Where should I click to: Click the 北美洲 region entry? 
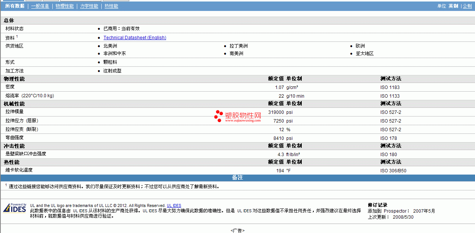[110, 46]
